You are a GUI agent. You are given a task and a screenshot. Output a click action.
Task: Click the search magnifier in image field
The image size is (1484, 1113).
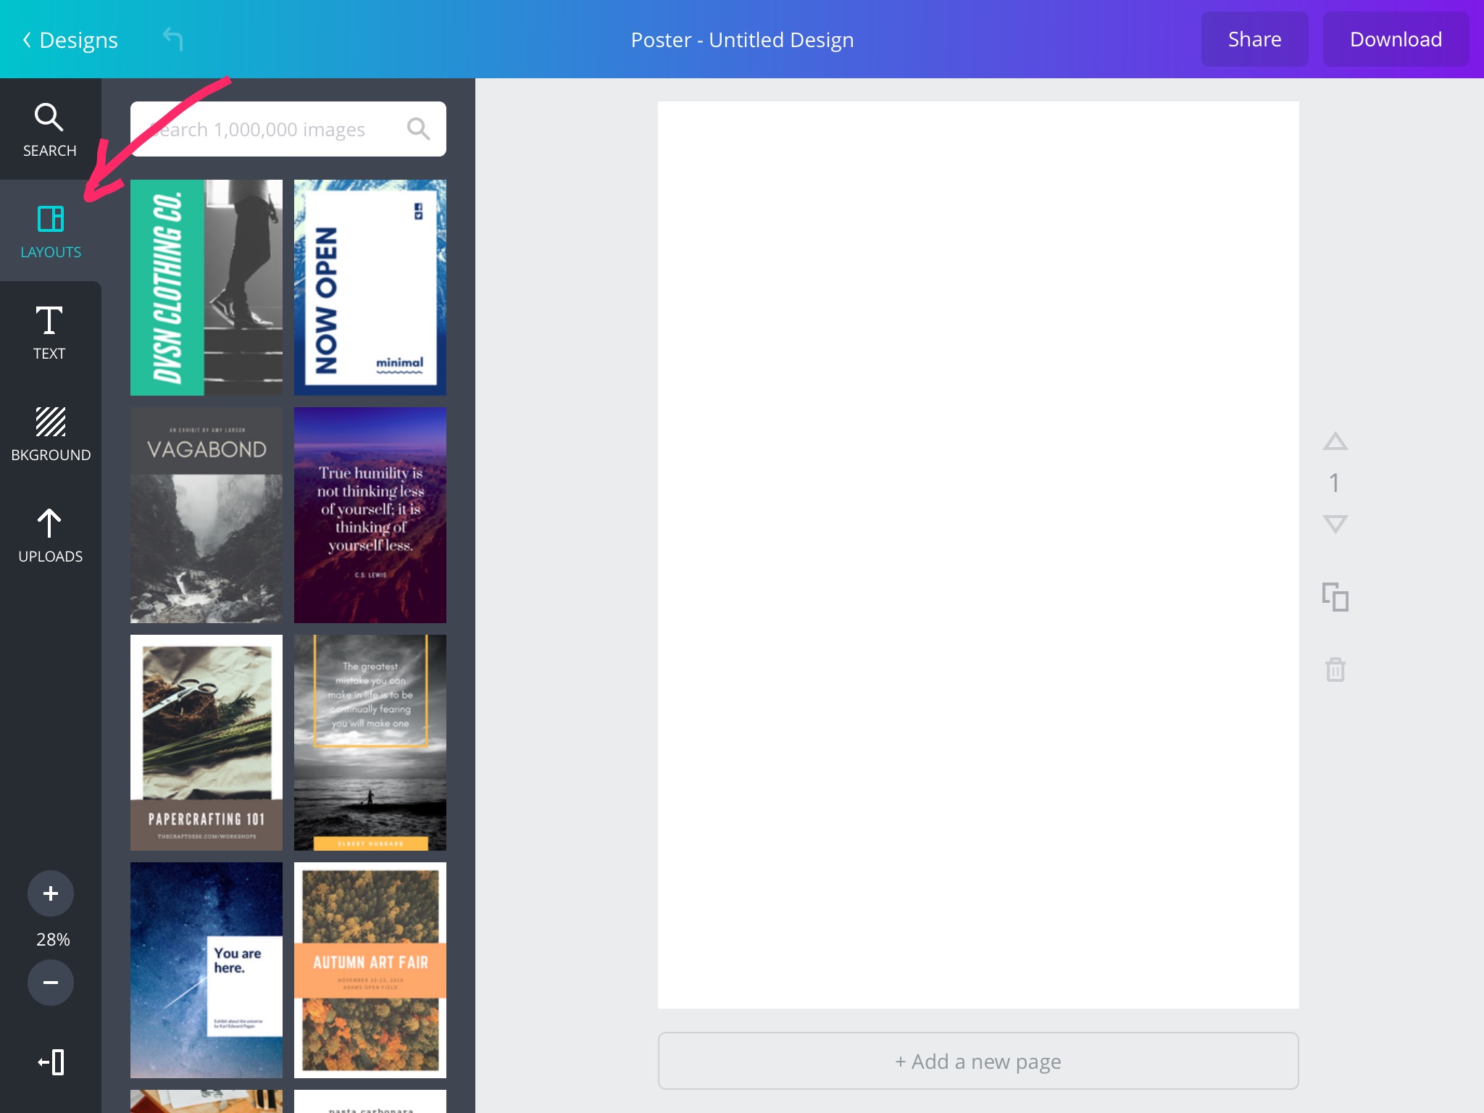[x=418, y=129]
